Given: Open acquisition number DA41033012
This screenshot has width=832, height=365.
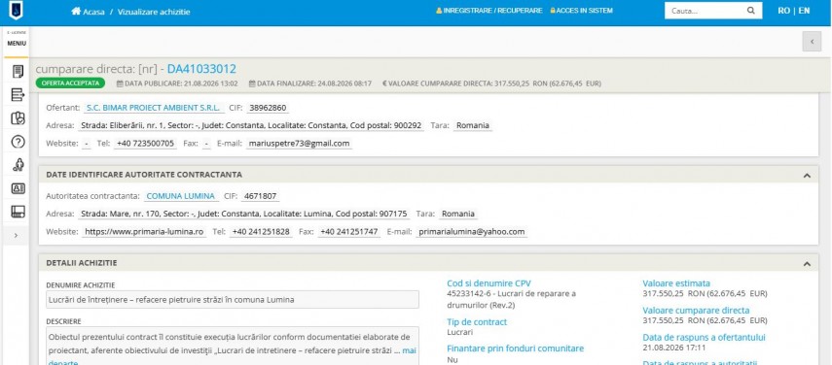Looking at the screenshot, I should pyautogui.click(x=201, y=69).
